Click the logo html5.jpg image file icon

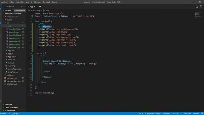pyautogui.click(x=7, y=35)
